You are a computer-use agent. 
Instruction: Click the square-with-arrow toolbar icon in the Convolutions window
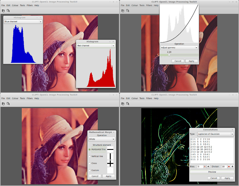click(x=128, y=104)
